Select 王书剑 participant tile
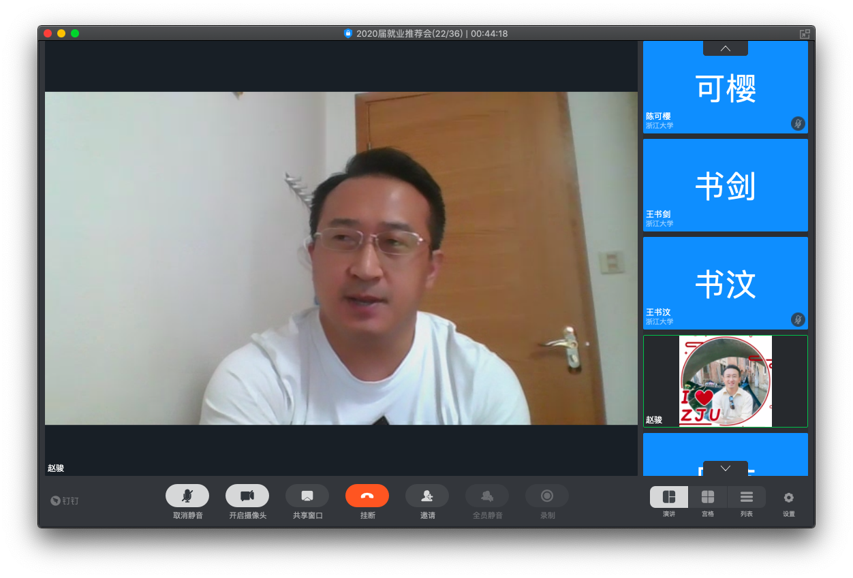Viewport: 853px width, 578px height. 725,185
